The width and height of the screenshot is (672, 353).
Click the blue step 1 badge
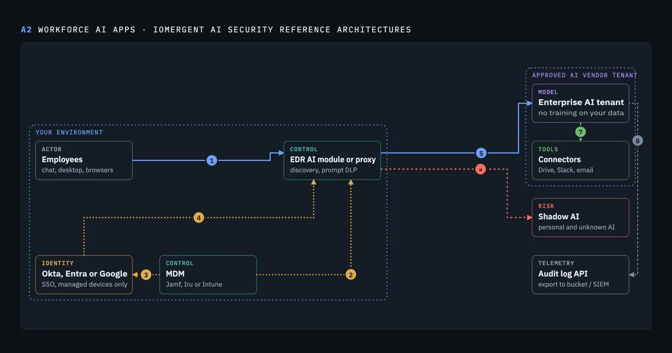tap(212, 160)
